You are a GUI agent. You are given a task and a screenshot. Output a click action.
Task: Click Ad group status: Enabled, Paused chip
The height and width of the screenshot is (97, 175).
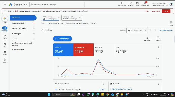77,24
